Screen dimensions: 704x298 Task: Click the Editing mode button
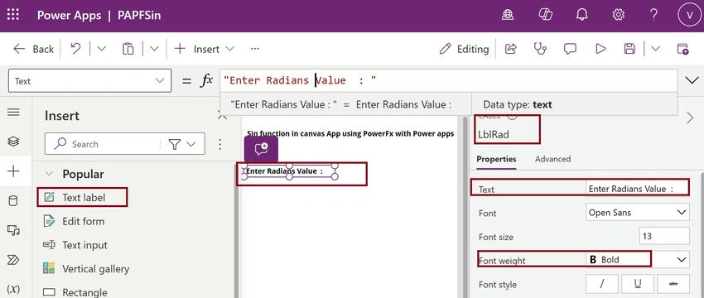click(465, 49)
